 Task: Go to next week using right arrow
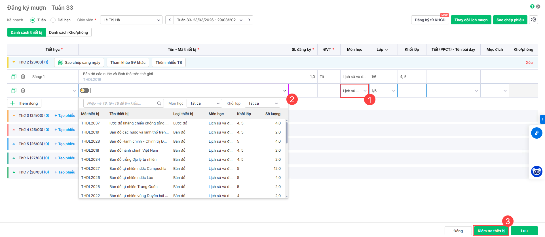(249, 20)
